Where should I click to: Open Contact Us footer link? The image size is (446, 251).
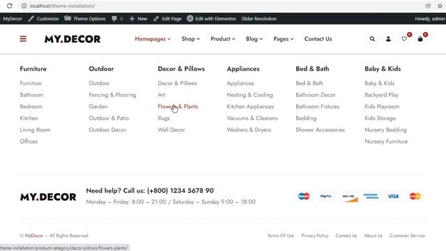coord(346,236)
